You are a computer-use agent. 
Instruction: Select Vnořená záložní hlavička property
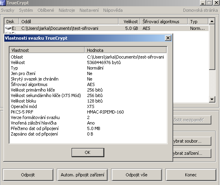pos(33,123)
